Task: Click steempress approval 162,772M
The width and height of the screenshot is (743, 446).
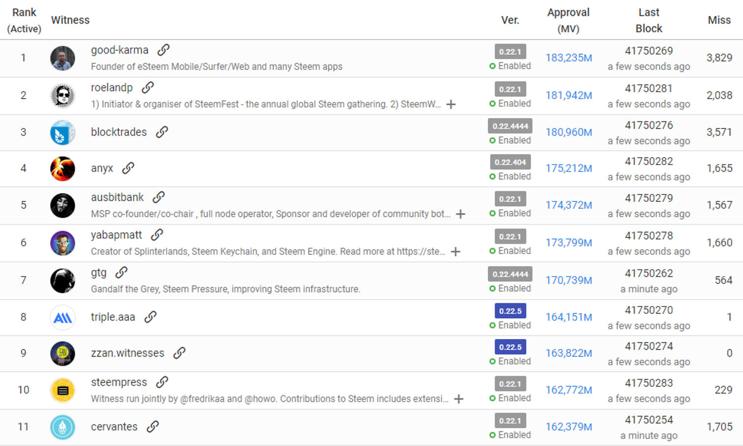Action: click(x=569, y=390)
